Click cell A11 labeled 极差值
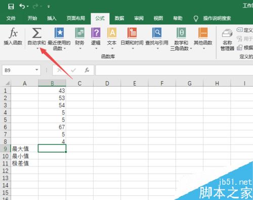The width and height of the screenshot is (253, 200). pyautogui.click(x=25, y=163)
